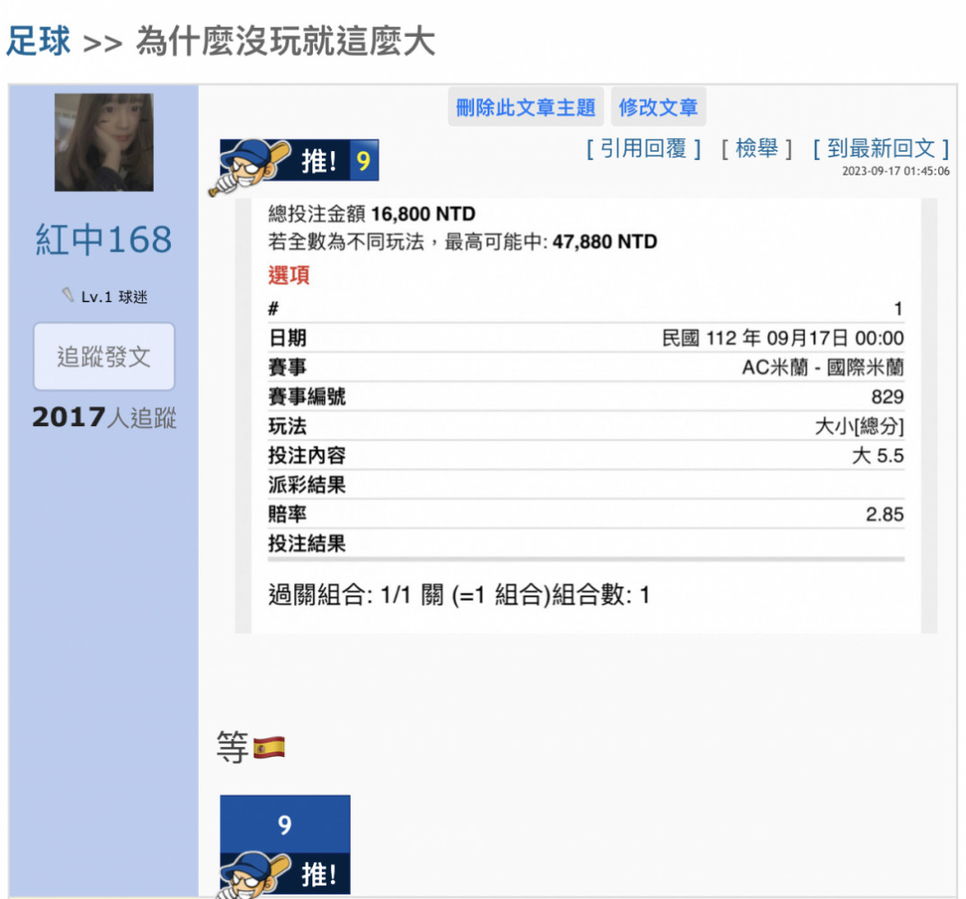Report the post via 檢舉 link

pos(756,148)
